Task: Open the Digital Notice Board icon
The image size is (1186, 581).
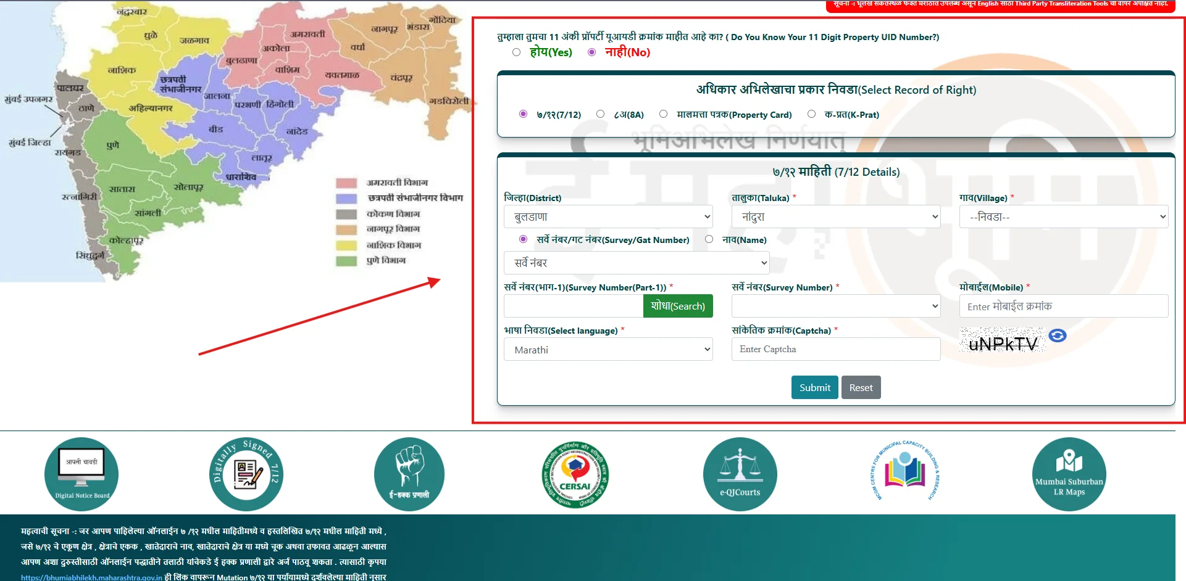Action: [81, 474]
